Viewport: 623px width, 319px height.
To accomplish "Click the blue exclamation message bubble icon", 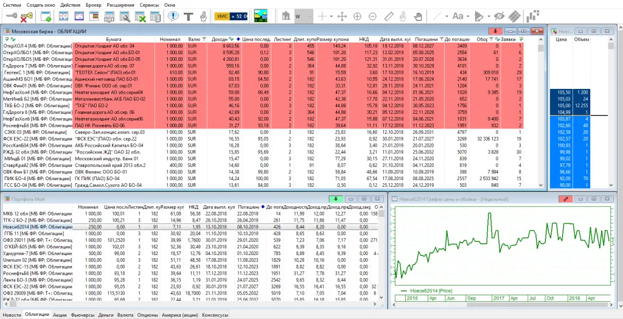I will pos(173,16).
